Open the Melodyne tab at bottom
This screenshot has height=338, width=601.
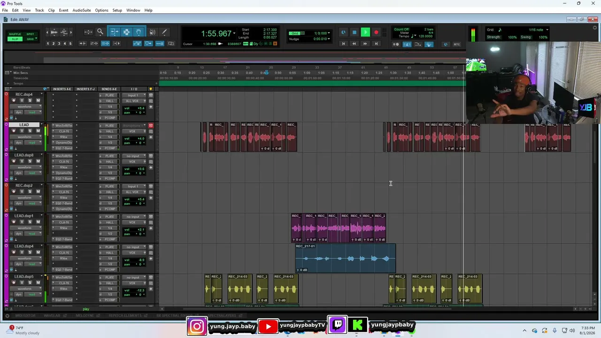[x=85, y=315]
